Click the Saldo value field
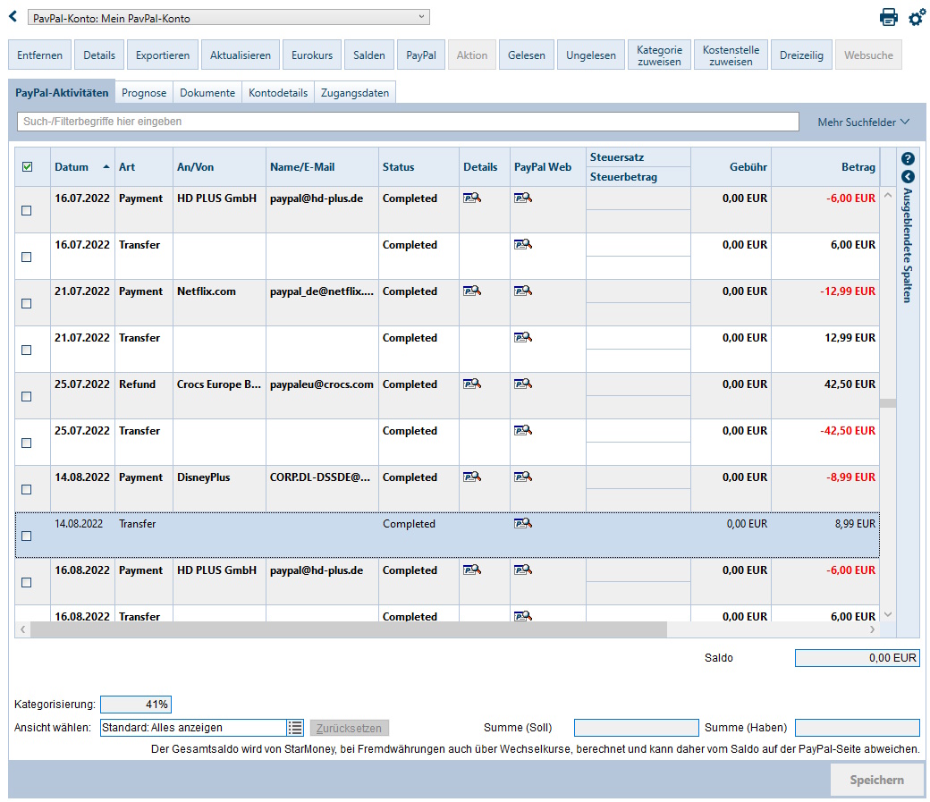The width and height of the screenshot is (930, 802). (x=857, y=657)
